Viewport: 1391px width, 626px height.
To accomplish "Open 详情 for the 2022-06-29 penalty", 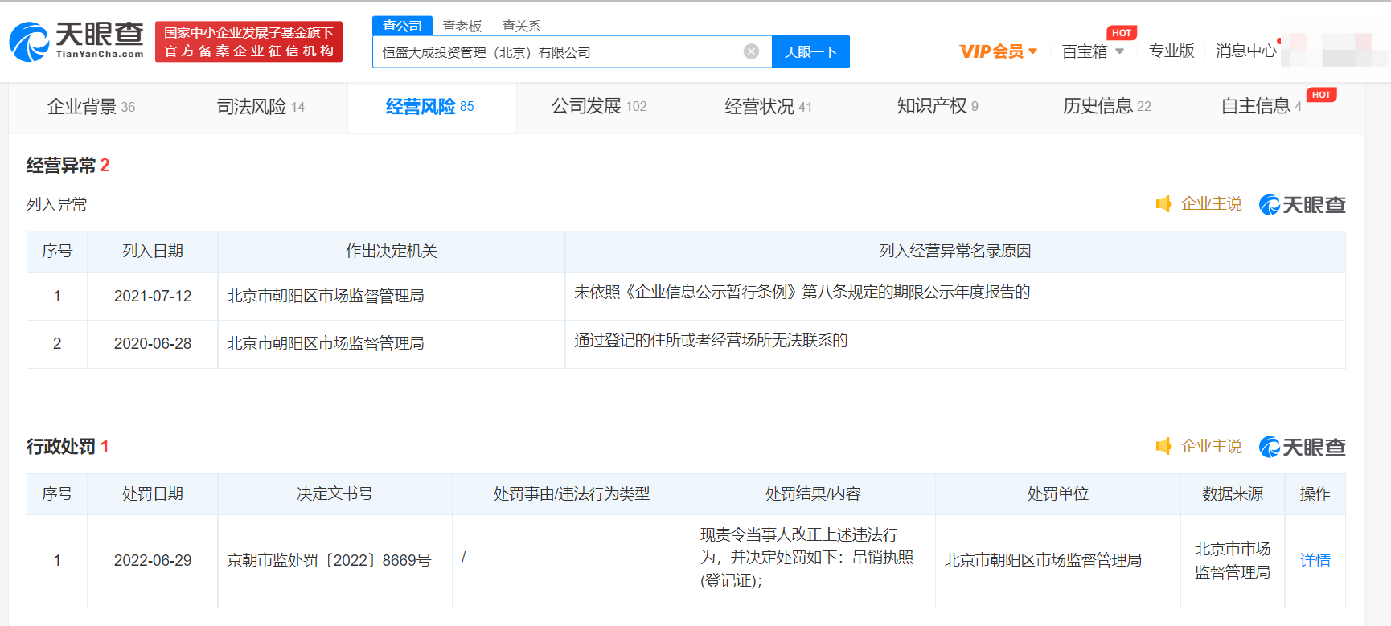I will click(x=1315, y=561).
